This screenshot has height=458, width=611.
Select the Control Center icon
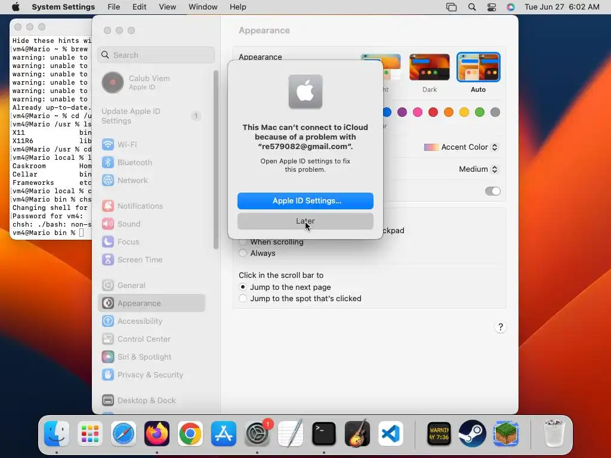pos(108,339)
